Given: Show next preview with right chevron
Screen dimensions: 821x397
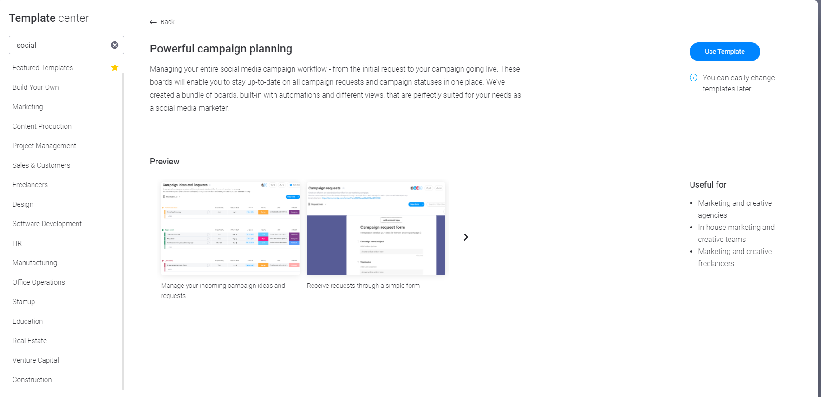Looking at the screenshot, I should tap(466, 237).
